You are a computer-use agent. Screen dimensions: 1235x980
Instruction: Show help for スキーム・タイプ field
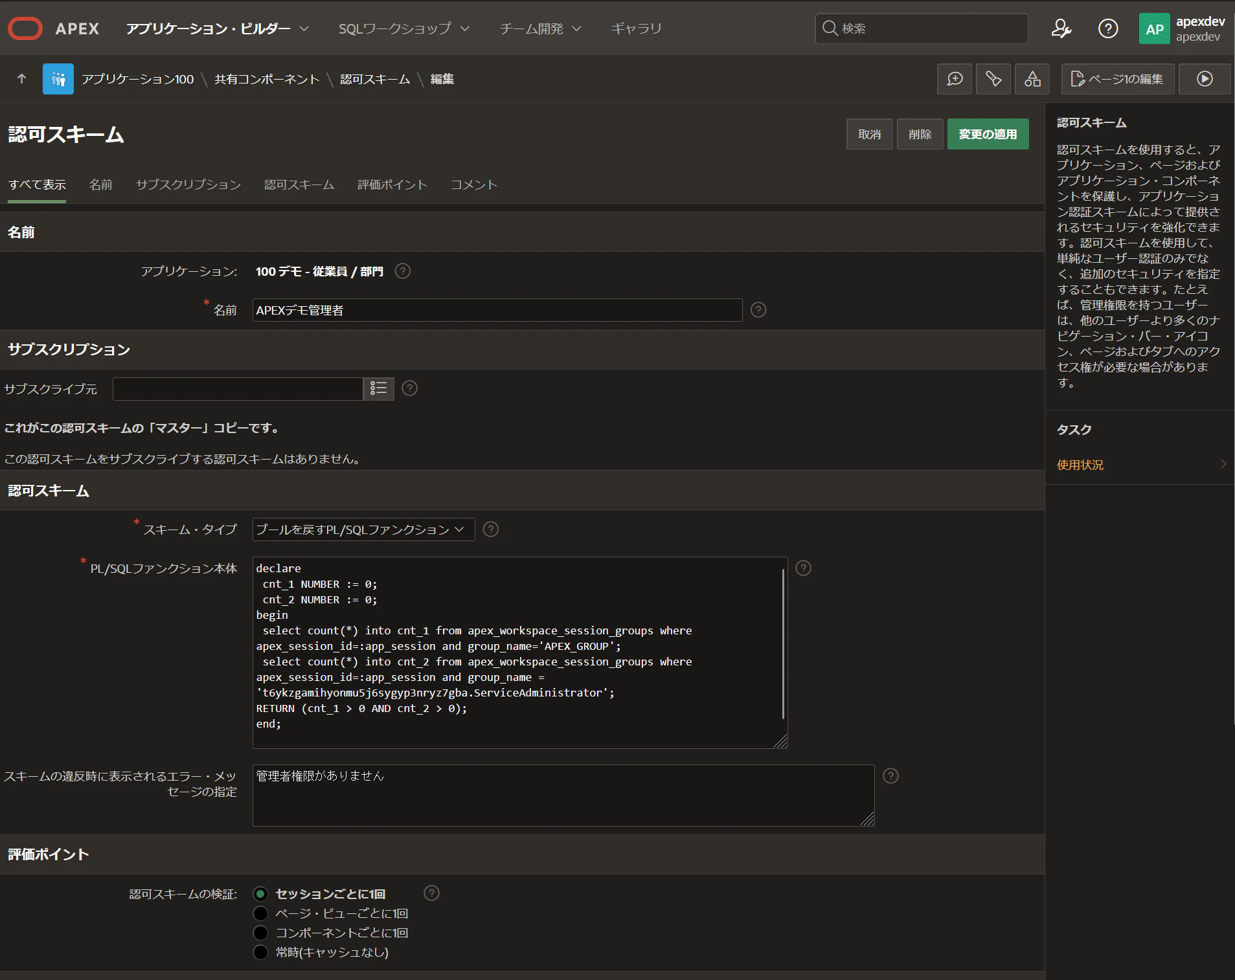(x=491, y=529)
